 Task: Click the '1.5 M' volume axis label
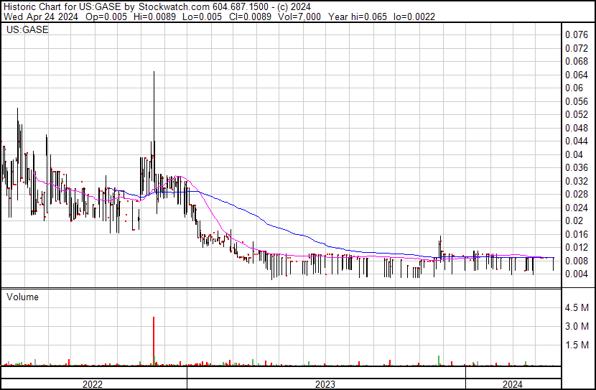[x=577, y=345]
